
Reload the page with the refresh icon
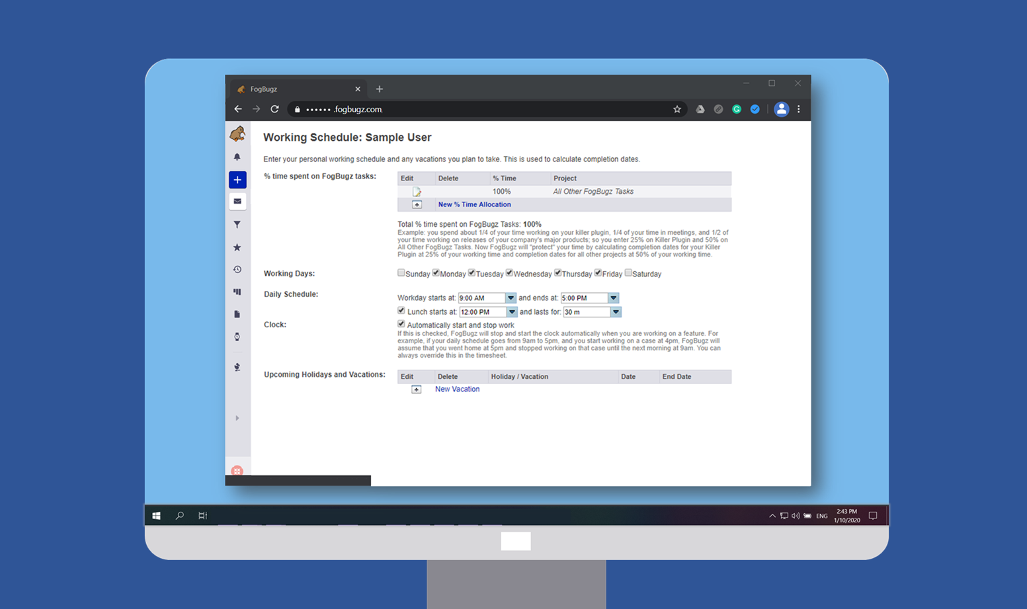[x=275, y=109]
